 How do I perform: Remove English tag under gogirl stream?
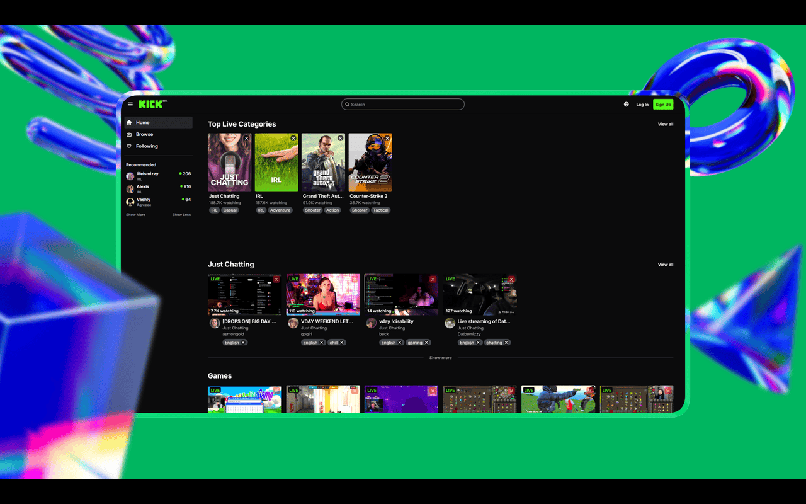[x=321, y=343]
